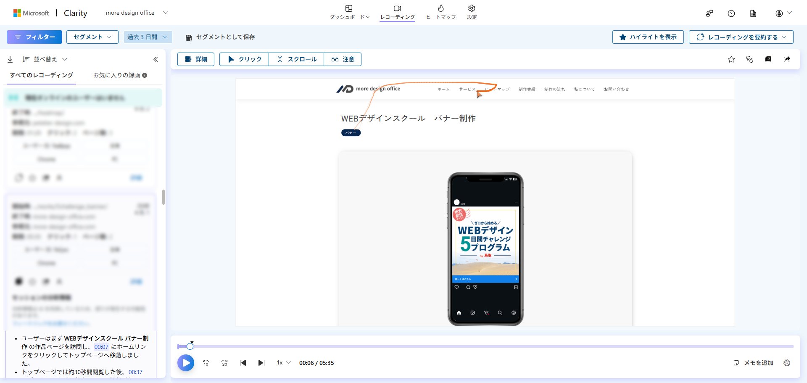Click the Clarity product name
The height and width of the screenshot is (383, 807).
pos(76,13)
